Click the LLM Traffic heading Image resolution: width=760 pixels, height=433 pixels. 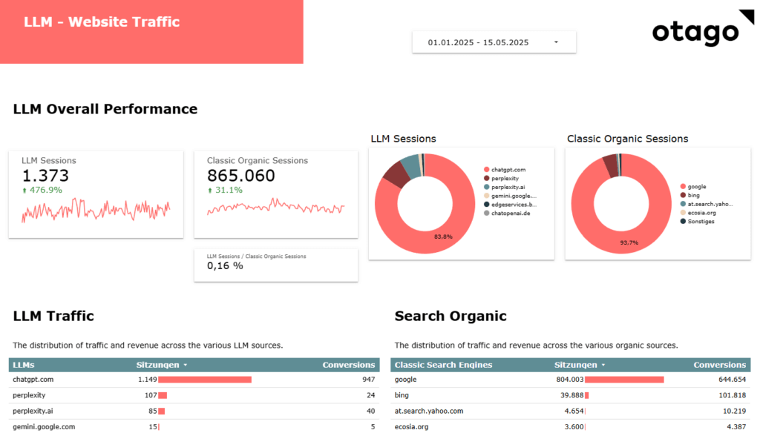(x=53, y=316)
